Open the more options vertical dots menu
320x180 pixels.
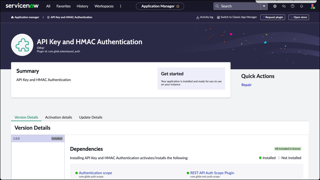tap(120, 6)
